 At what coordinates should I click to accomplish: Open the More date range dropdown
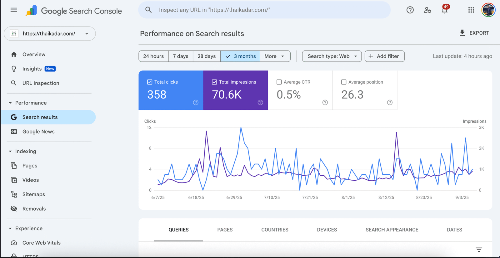(275, 56)
